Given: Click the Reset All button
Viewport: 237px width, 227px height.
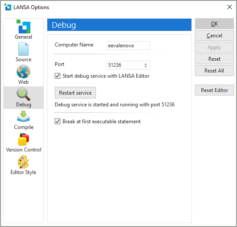Looking at the screenshot, I should point(214,71).
